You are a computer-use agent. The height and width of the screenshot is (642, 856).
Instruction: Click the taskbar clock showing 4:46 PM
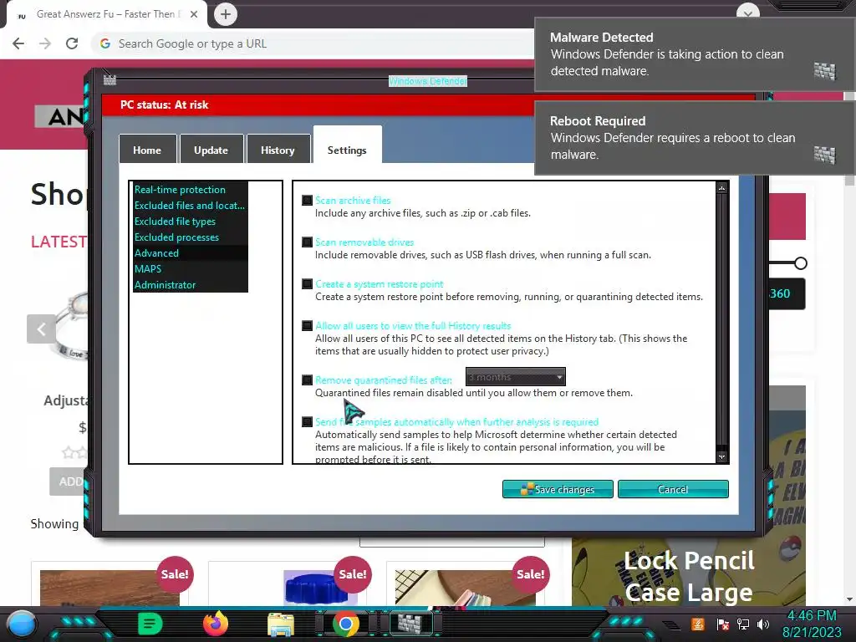pos(812,624)
